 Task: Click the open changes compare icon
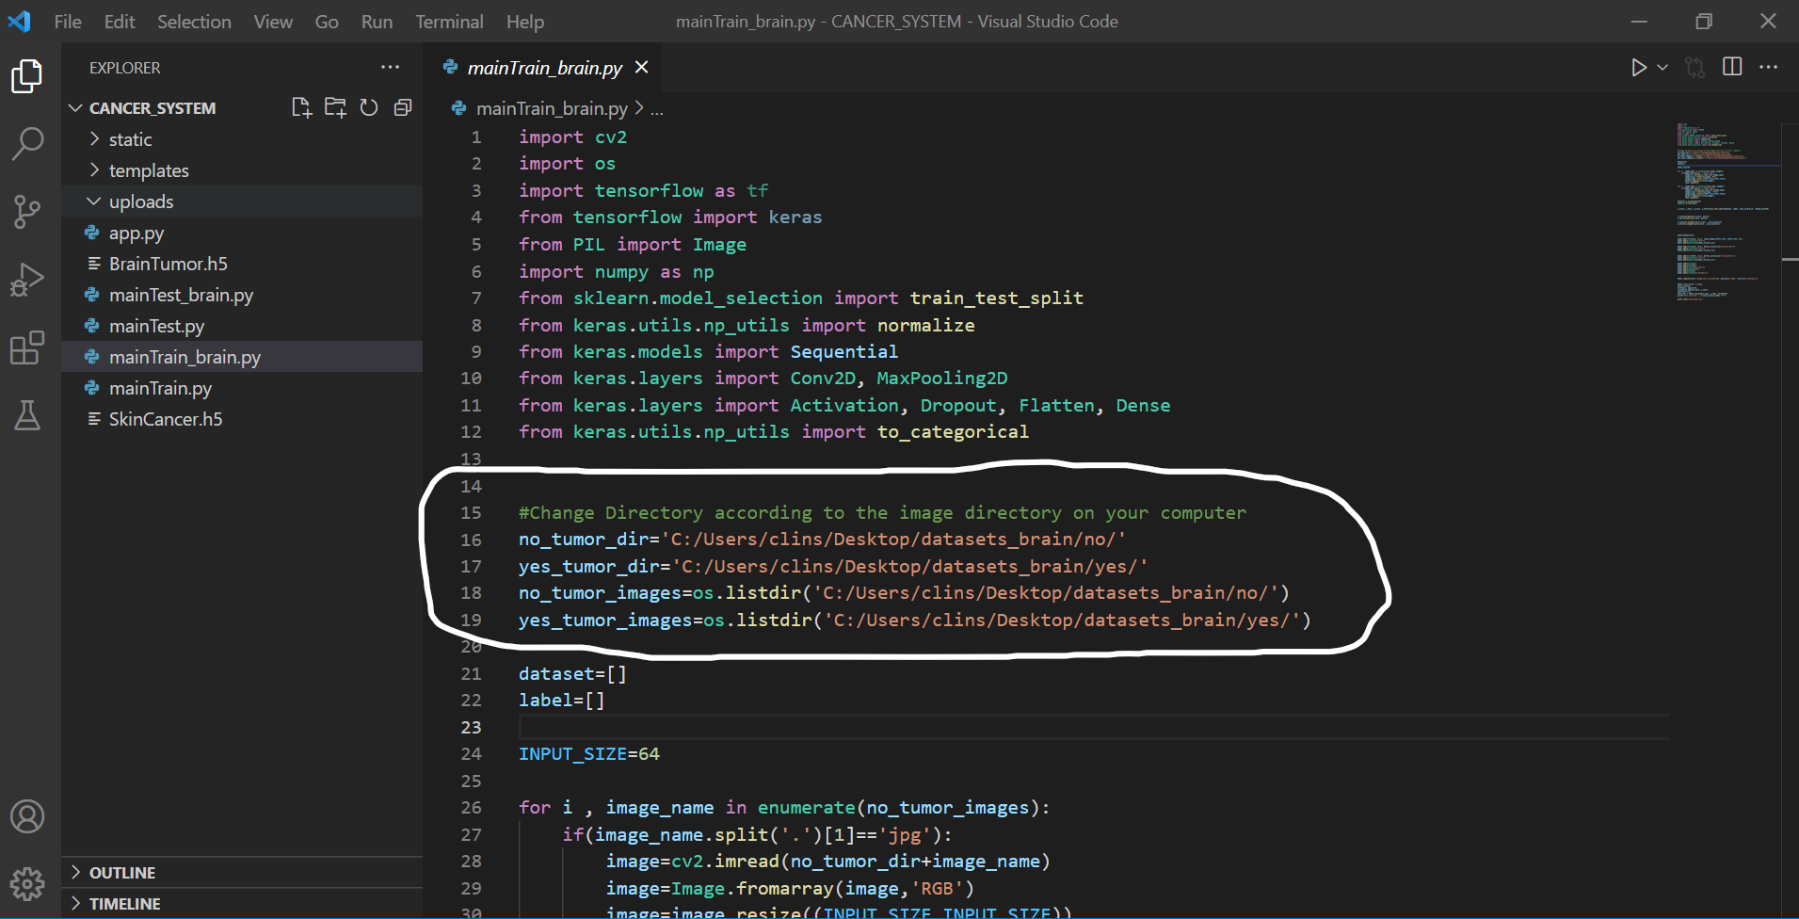[x=1695, y=67]
